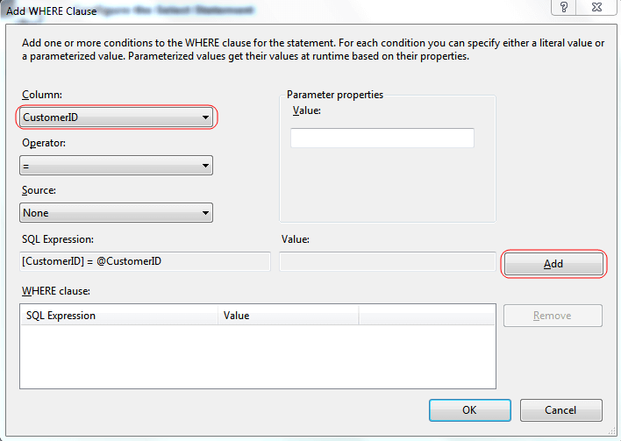The height and width of the screenshot is (441, 621).
Task: Click the SQL Expression column header
Action: tap(118, 316)
